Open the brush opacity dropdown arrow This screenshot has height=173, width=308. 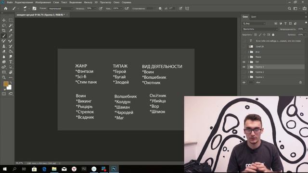95,9
